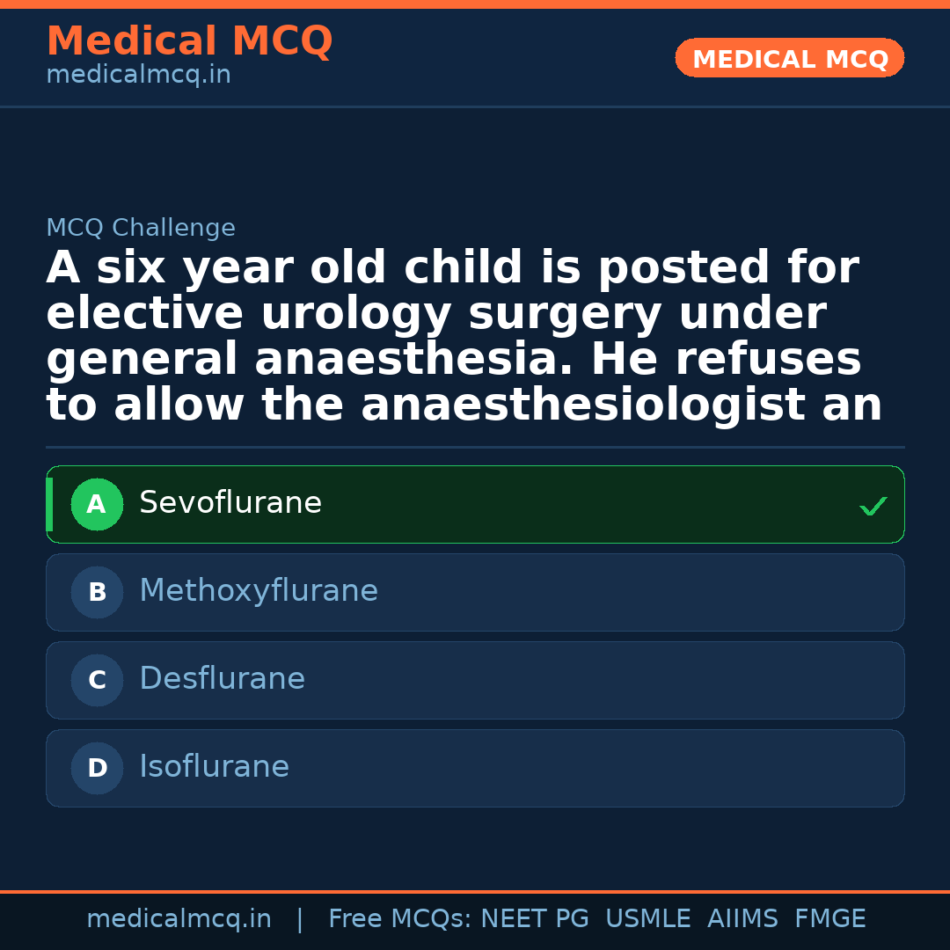Expand the truncated question text

coord(453,334)
